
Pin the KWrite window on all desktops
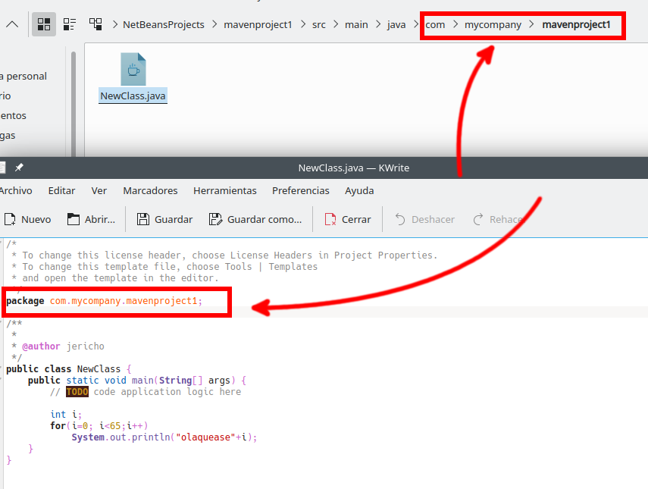20,168
